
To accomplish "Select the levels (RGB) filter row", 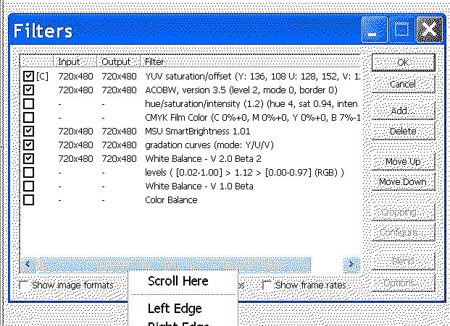I will pos(191,172).
